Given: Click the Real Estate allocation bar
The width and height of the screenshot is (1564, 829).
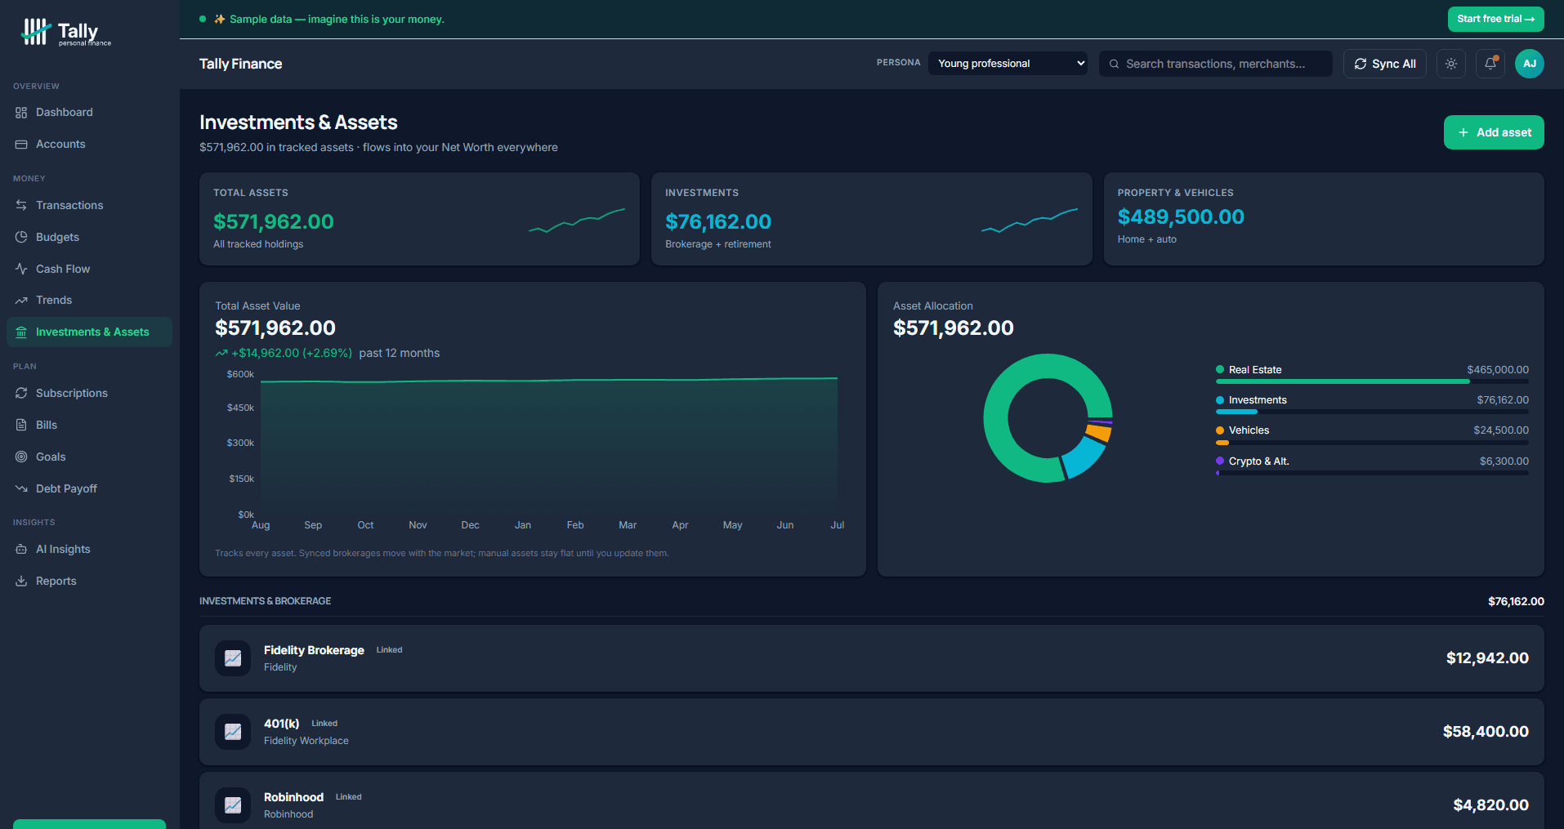Looking at the screenshot, I should click(1372, 381).
